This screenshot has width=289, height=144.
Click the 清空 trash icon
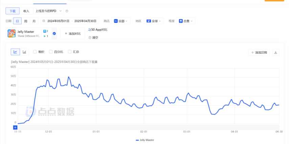(x=90, y=38)
